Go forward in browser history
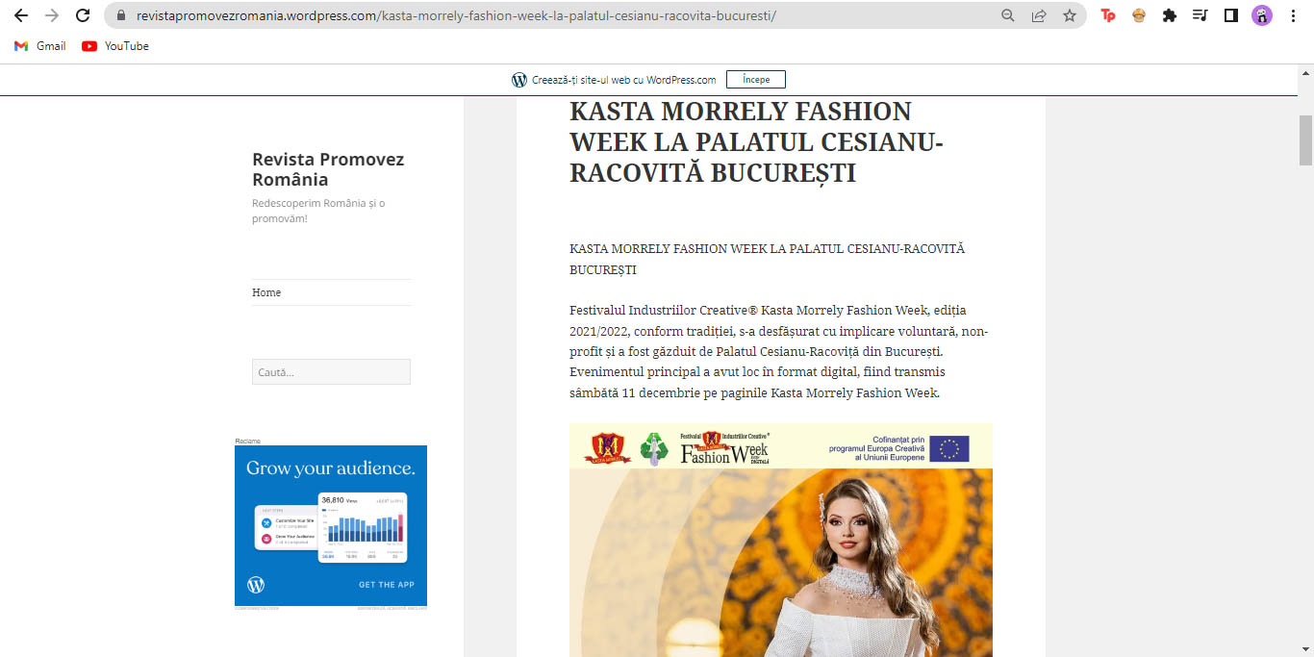The width and height of the screenshot is (1314, 657). click(x=52, y=15)
